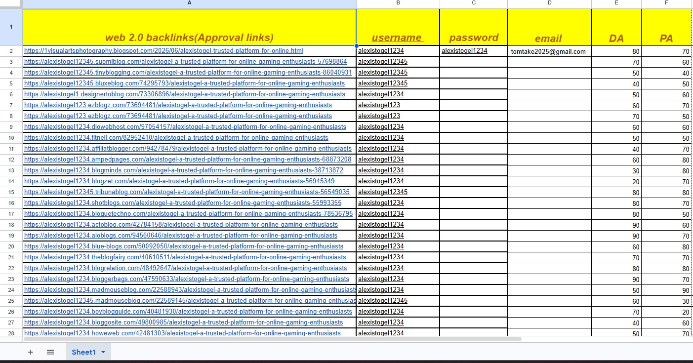Open the 1visualartsphotography.blogspot.com link
The height and width of the screenshot is (363, 693).
[163, 51]
